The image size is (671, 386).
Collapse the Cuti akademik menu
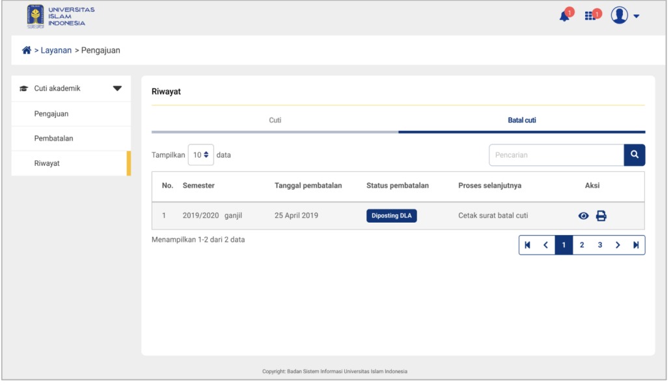click(117, 89)
